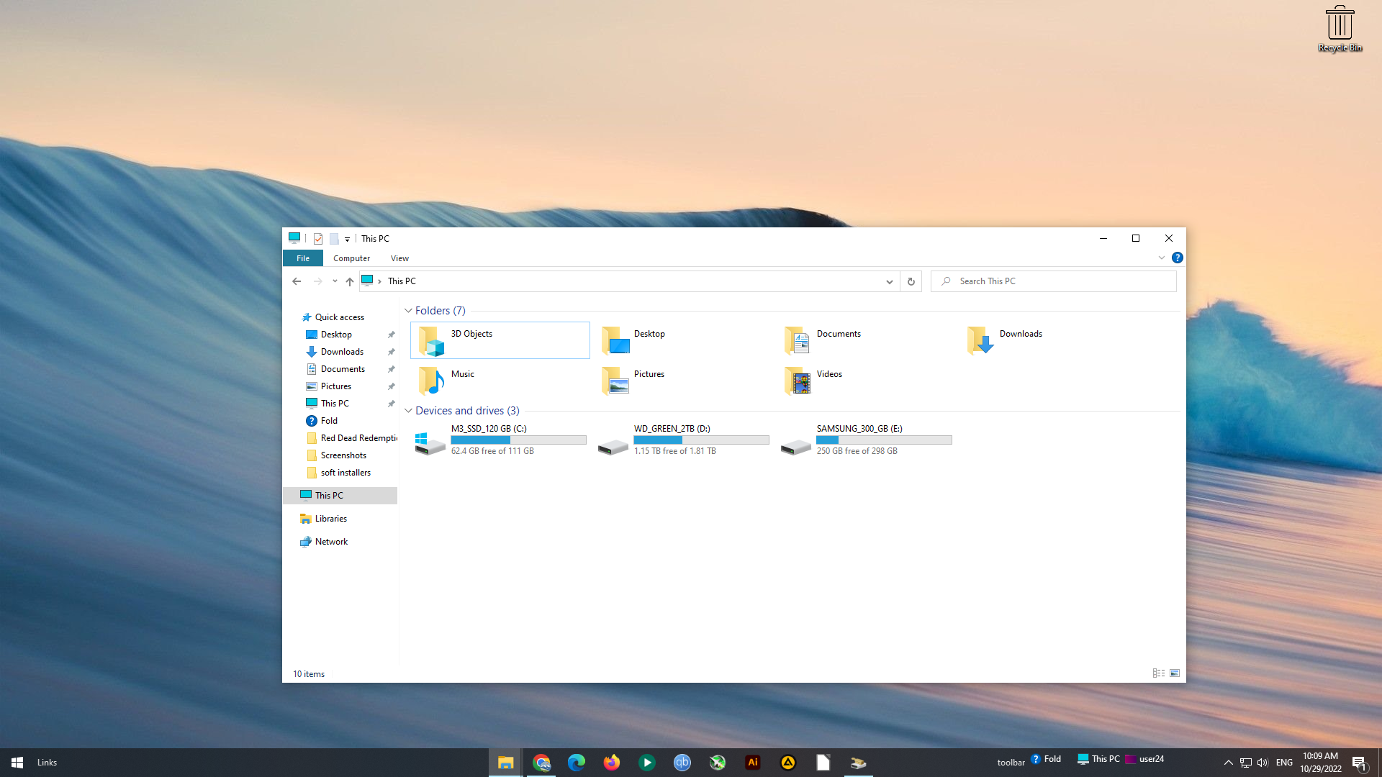The width and height of the screenshot is (1382, 777).
Task: Select the WD_GREEN_2TB (D:) drive usage bar
Action: tap(701, 440)
